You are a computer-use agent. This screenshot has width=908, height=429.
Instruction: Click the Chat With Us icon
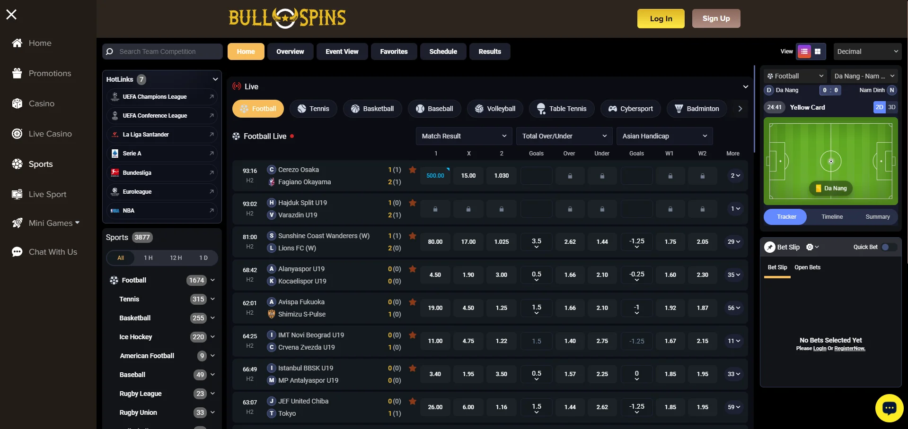pyautogui.click(x=17, y=252)
